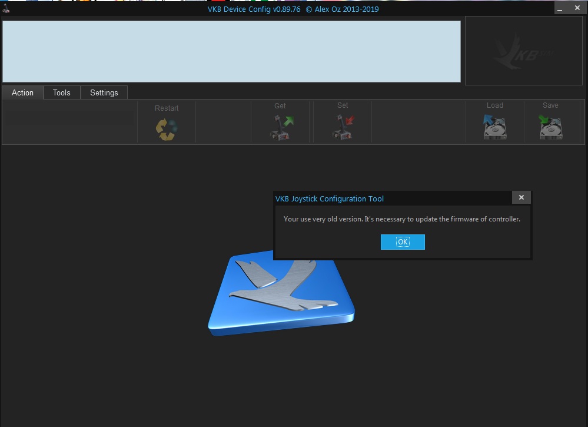
Task: Click the firmware update warning message text
Action: pos(401,219)
